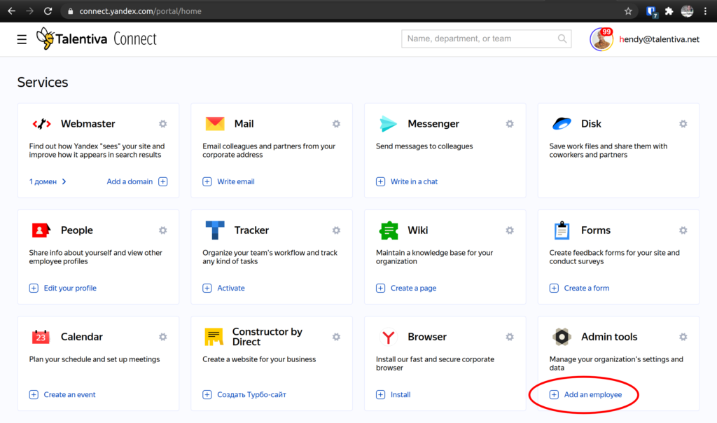The width and height of the screenshot is (717, 423).
Task: Open the Chrome profile avatar
Action: pos(687,11)
